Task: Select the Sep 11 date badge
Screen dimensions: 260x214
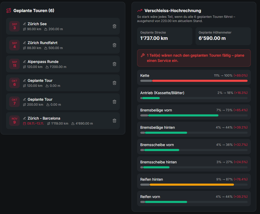Action: (x=14, y=64)
